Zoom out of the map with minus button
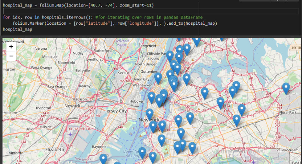This screenshot has width=302, height=164. [x=11, y=56]
